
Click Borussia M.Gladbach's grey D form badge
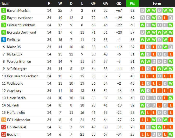click(159, 76)
